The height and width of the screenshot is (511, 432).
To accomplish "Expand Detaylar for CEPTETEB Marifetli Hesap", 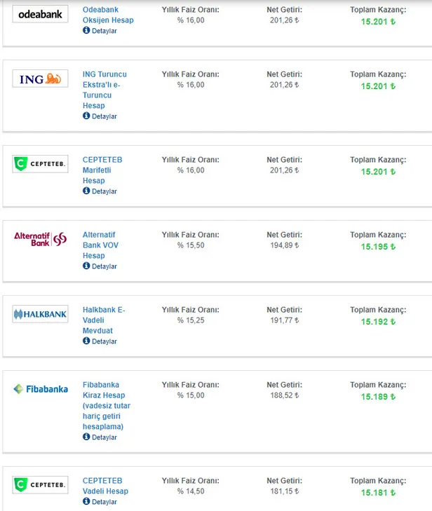I will tap(100, 191).
